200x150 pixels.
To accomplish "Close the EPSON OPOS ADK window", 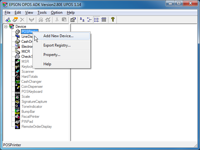I will tap(190, 3).
